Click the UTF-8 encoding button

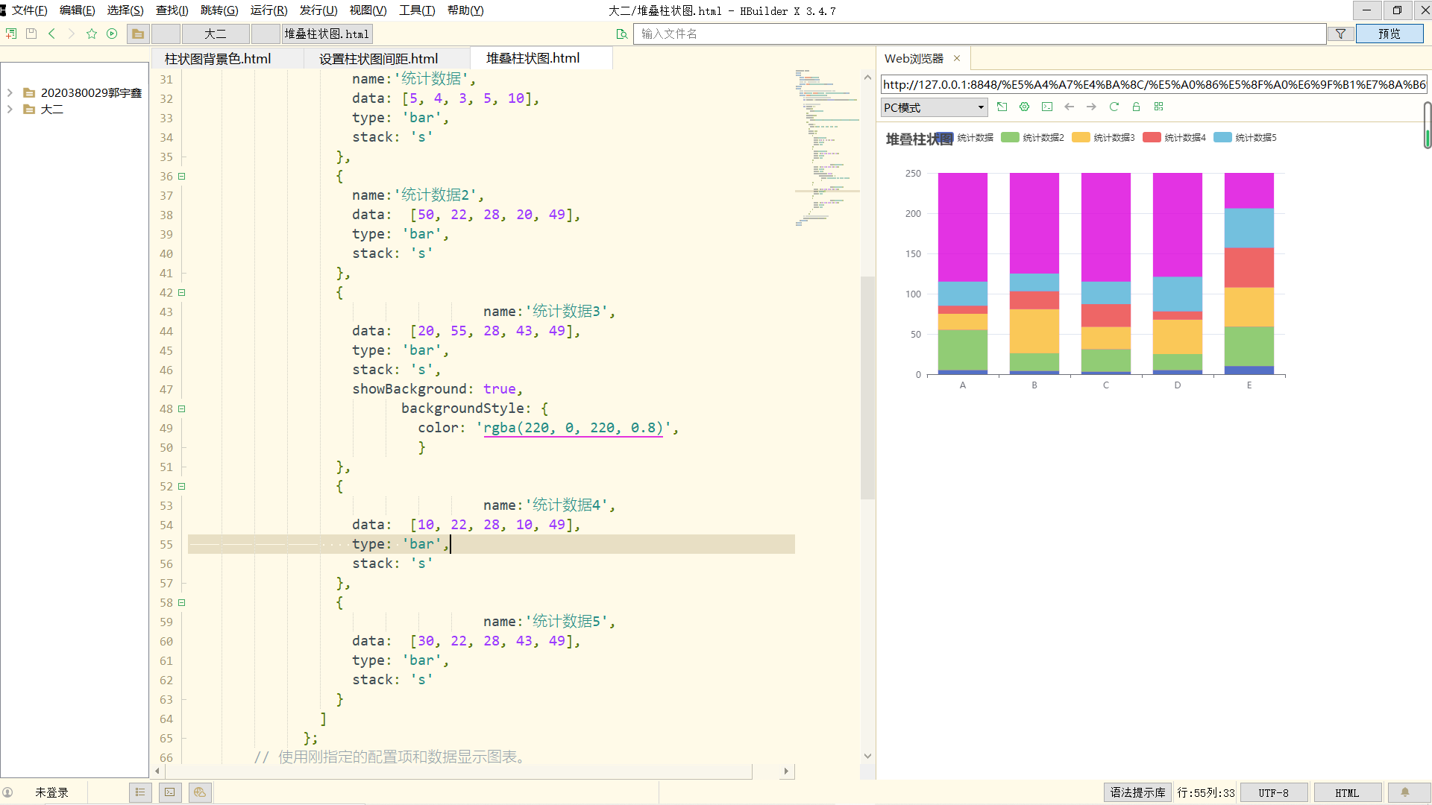[1274, 792]
